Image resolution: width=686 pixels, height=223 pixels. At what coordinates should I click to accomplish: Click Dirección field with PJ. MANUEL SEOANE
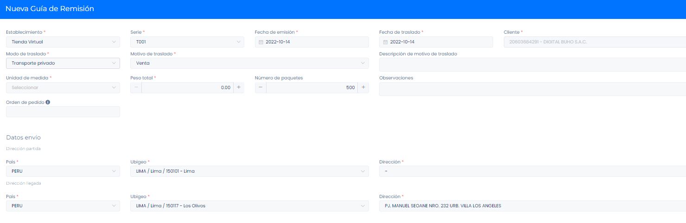click(x=532, y=206)
